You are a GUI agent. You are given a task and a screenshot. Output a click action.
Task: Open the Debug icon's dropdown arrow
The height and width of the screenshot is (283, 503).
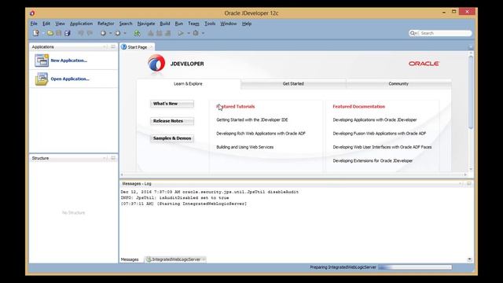click(x=203, y=33)
